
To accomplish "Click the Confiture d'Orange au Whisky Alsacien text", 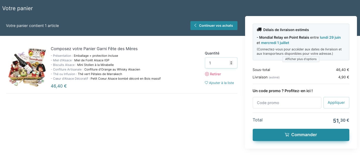I will [112, 69].
